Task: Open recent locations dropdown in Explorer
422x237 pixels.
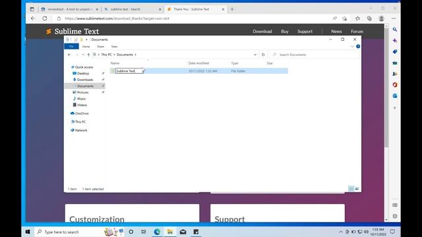Action: click(83, 55)
